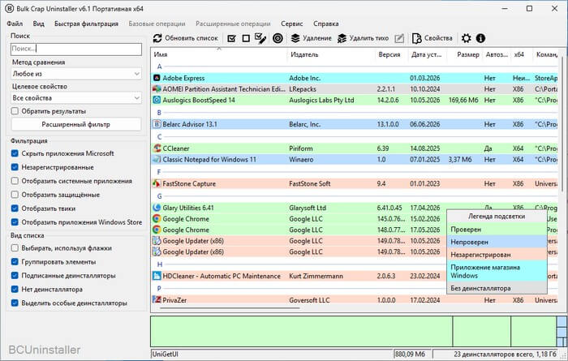Enable Отобразить защищённые checkbox
This screenshot has height=361, width=568.
pyautogui.click(x=15, y=195)
